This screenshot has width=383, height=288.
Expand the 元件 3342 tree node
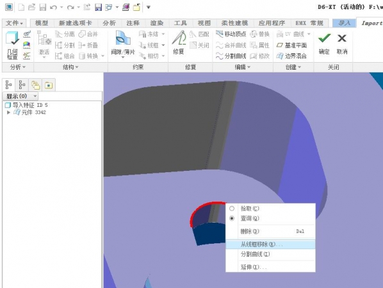[x=8, y=112]
